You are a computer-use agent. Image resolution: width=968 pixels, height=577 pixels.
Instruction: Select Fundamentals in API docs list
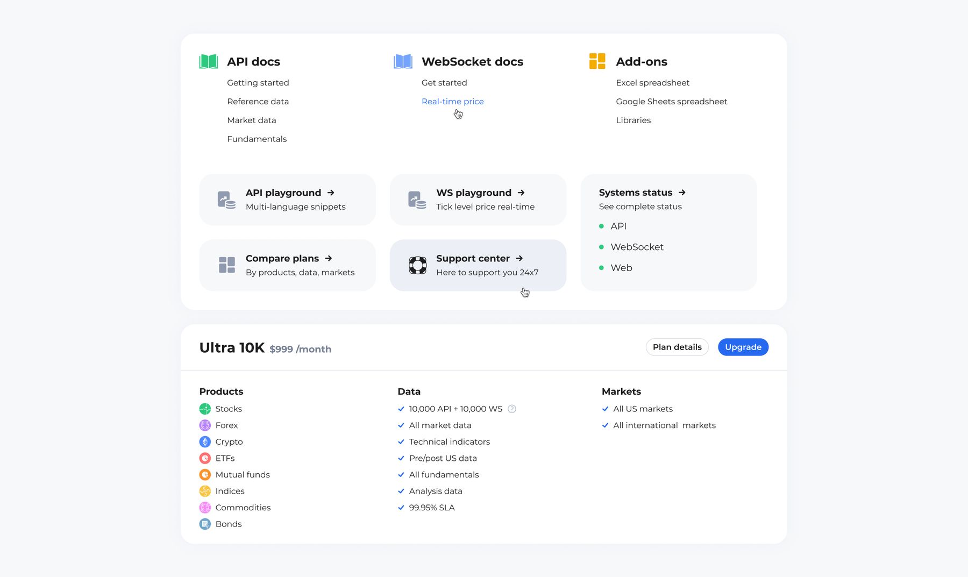pos(257,139)
